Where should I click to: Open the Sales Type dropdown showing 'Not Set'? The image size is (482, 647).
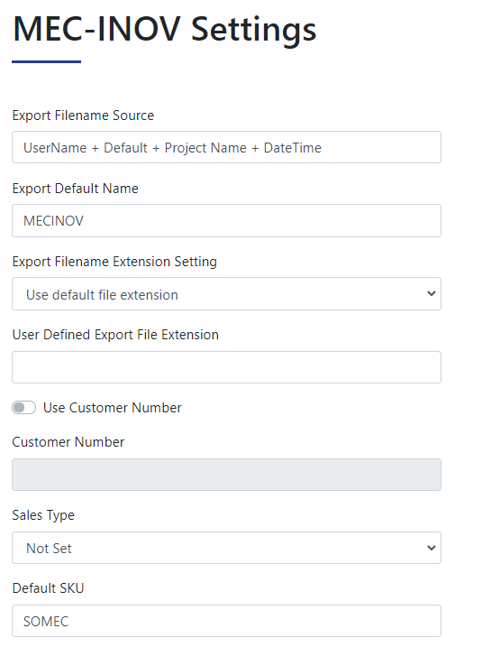226,548
